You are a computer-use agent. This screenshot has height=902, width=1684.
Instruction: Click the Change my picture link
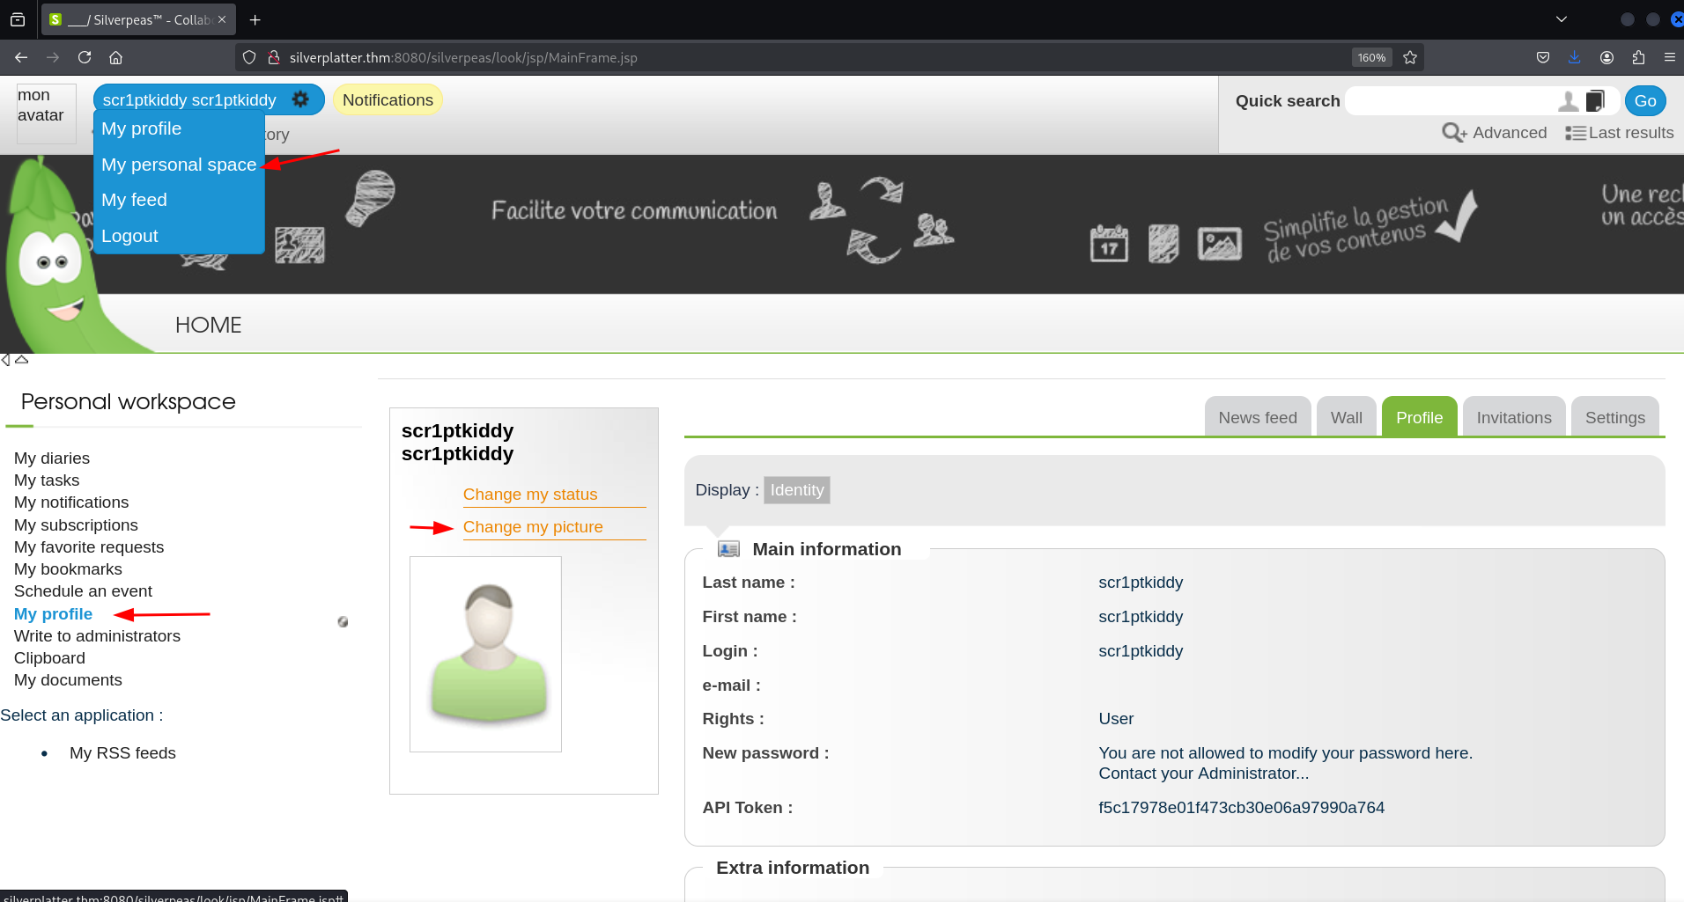click(533, 527)
